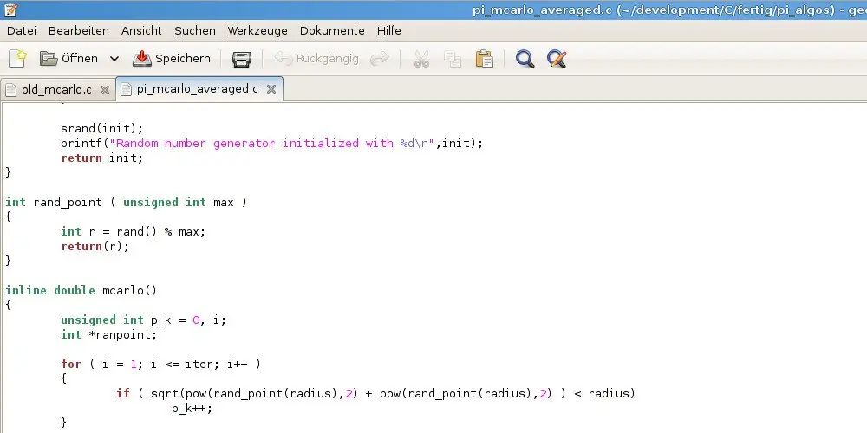This screenshot has width=867, height=433.
Task: Open search with the magnifier icon
Action: (x=525, y=59)
